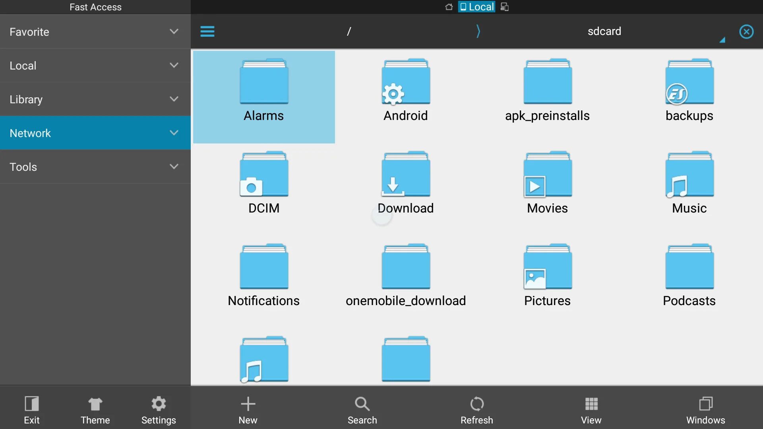This screenshot has width=763, height=429.
Task: Refresh the file listing
Action: [476, 410]
